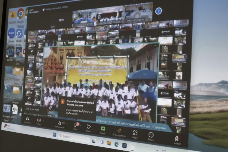
Task: Click the Zoom app icon in taskbar
Action: point(124,145)
